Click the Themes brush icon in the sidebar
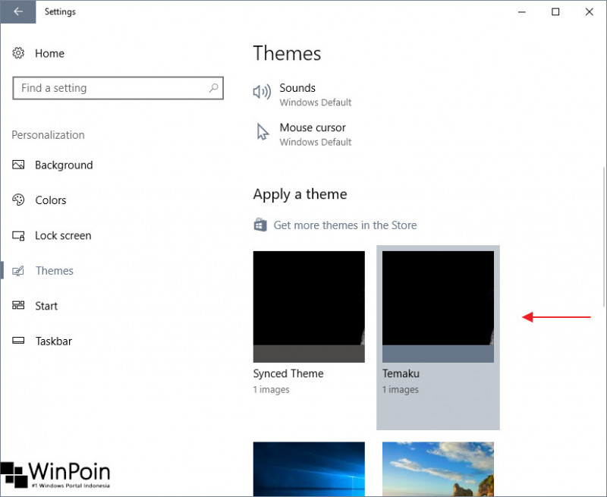 [x=18, y=271]
